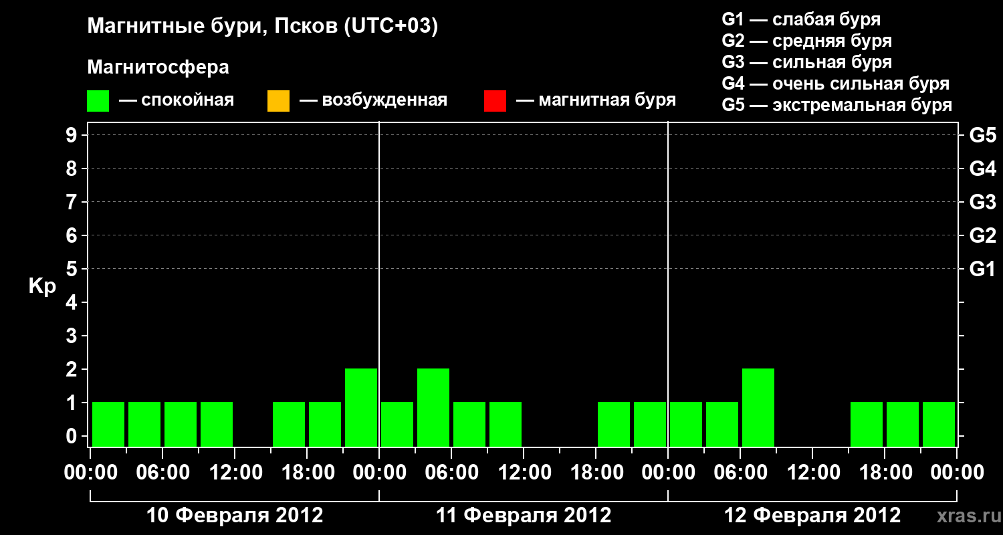Screen dimensions: 1003x535
Task: Click the Kp 2 bar on 11 February
Action: click(x=433, y=407)
